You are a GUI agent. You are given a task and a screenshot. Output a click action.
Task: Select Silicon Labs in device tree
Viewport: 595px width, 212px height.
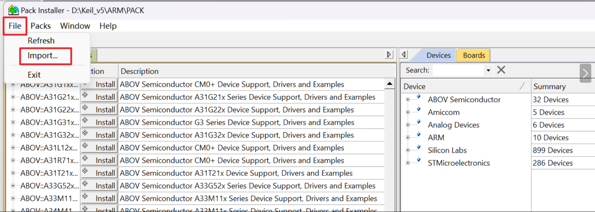pos(447,150)
